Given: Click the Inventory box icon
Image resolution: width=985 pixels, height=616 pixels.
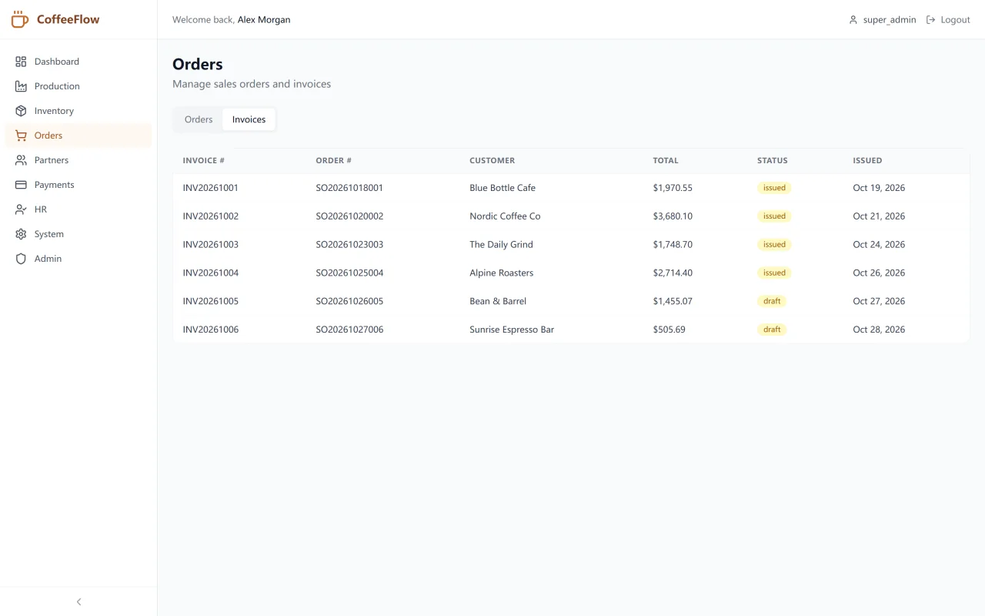Looking at the screenshot, I should [x=21, y=111].
